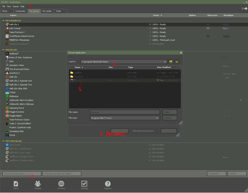Screen dimensions: 248x193
Task: Open the File type dropdown
Action: coord(157,118)
